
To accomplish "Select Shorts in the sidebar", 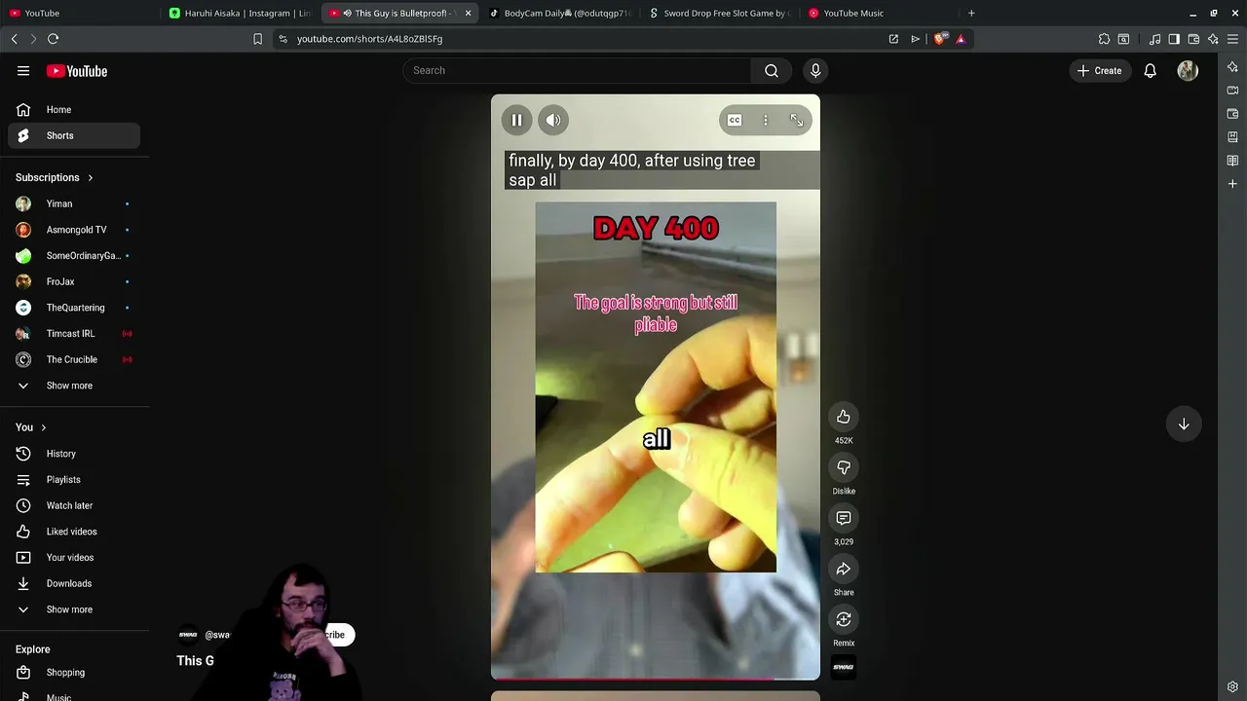I will point(74,135).
